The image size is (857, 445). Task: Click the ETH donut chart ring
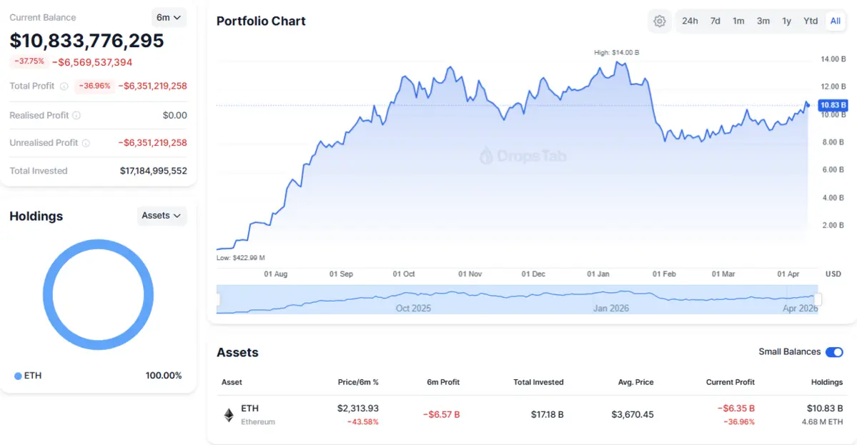(x=98, y=243)
